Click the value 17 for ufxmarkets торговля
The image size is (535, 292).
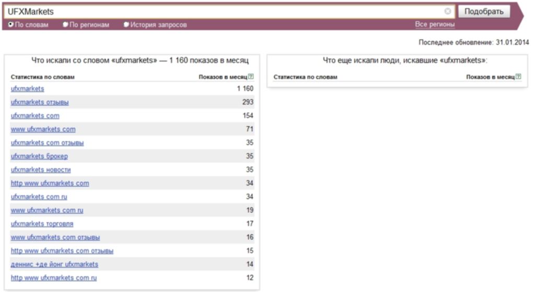pos(250,224)
